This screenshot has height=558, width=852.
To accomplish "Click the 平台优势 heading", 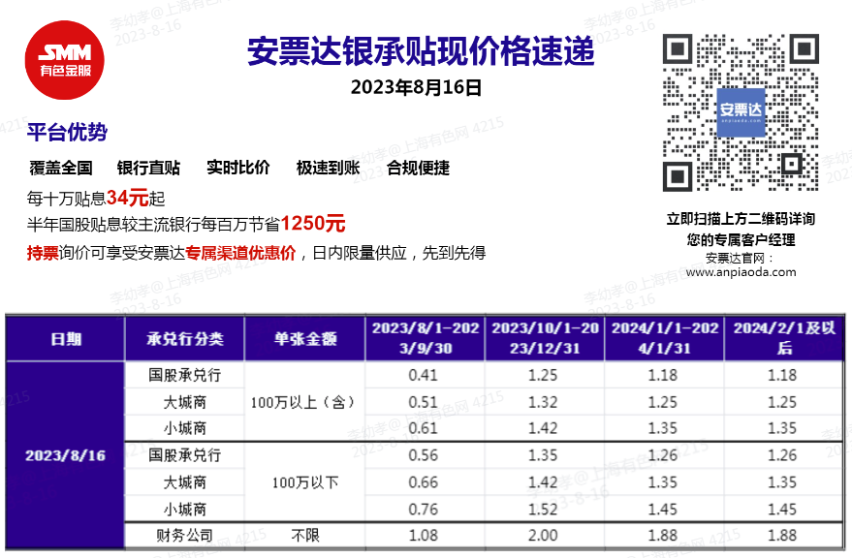I will (68, 132).
